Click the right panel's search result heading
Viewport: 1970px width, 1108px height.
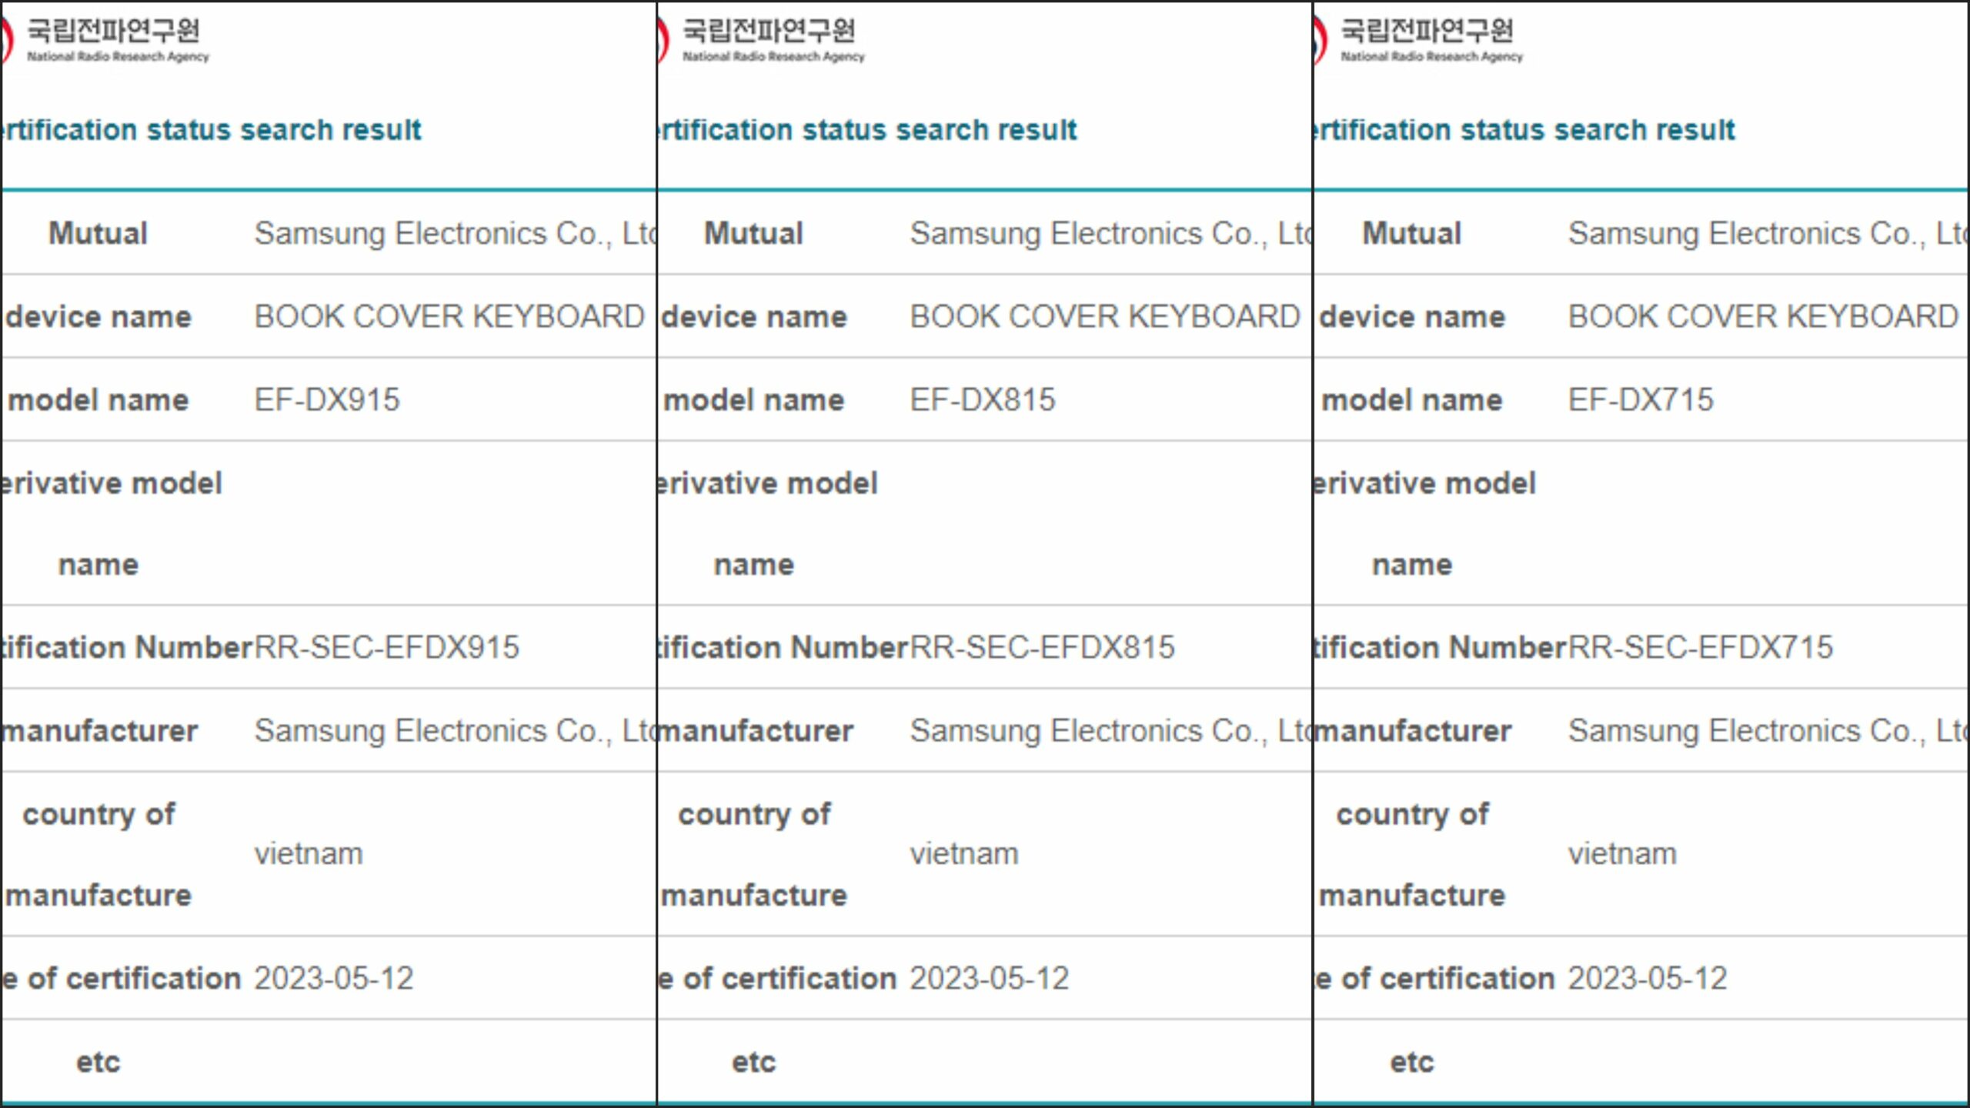click(1525, 130)
